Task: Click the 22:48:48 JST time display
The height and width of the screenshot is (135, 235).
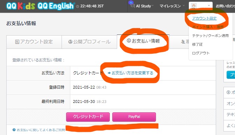Action: pos(92,6)
